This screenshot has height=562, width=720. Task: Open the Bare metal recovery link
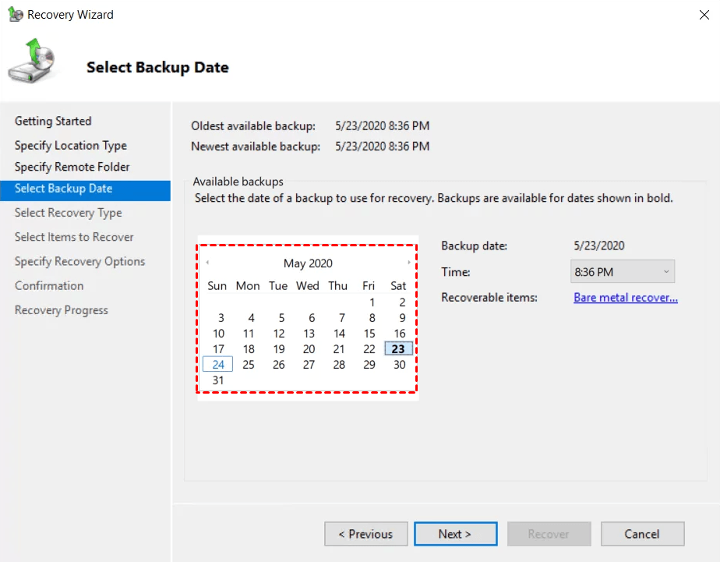click(x=625, y=298)
